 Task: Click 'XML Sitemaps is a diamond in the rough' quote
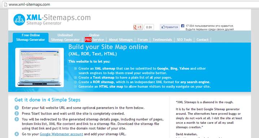(205, 102)
